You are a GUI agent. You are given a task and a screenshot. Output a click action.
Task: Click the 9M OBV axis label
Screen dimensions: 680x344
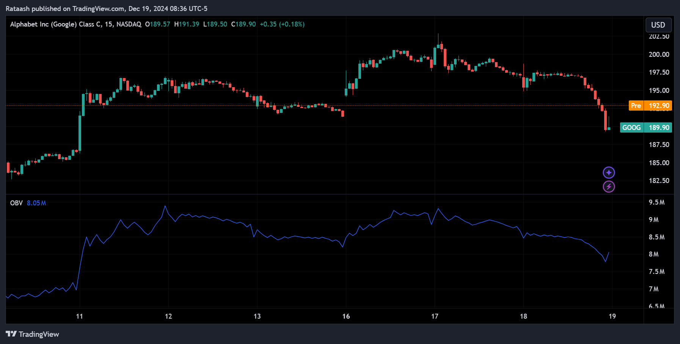click(x=654, y=220)
